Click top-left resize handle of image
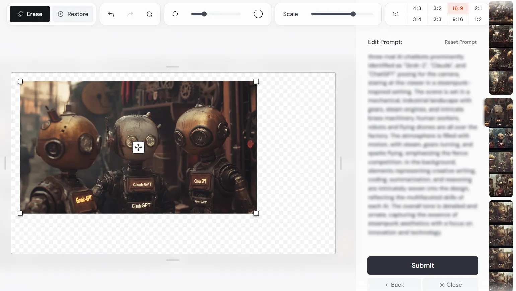The width and height of the screenshot is (516, 291). click(x=20, y=82)
